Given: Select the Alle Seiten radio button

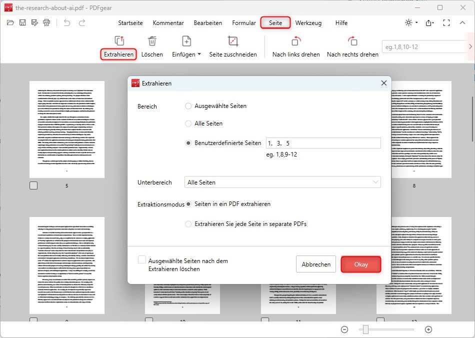Looking at the screenshot, I should click(x=188, y=123).
